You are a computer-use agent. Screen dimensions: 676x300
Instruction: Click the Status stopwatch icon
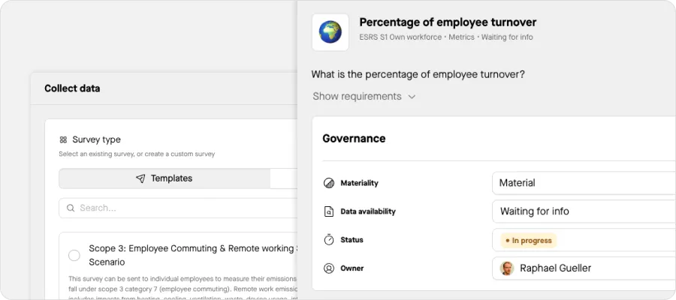pos(328,240)
